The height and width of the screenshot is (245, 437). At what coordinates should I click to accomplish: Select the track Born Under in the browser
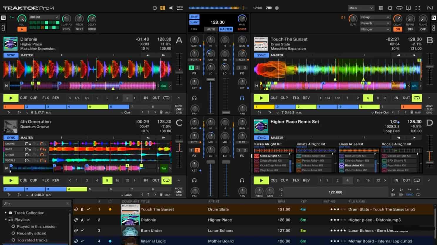152,231
